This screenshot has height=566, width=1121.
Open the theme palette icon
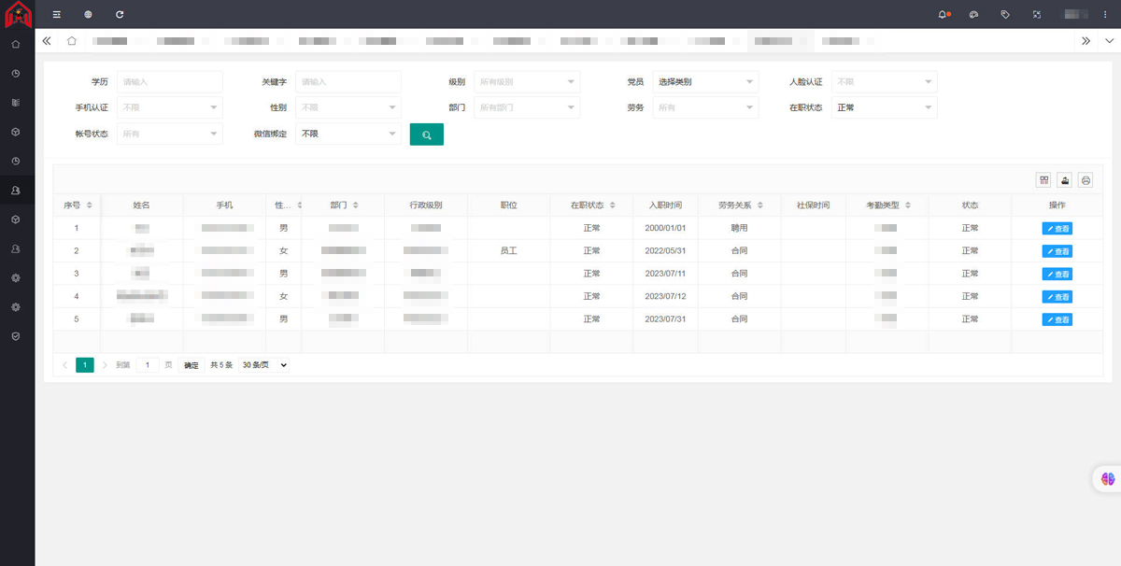click(x=973, y=15)
